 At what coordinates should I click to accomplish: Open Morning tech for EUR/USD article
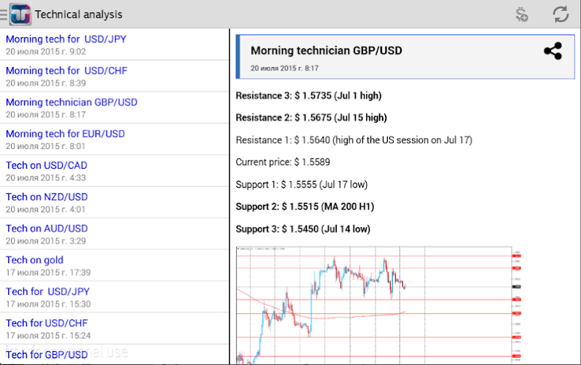[x=114, y=139]
